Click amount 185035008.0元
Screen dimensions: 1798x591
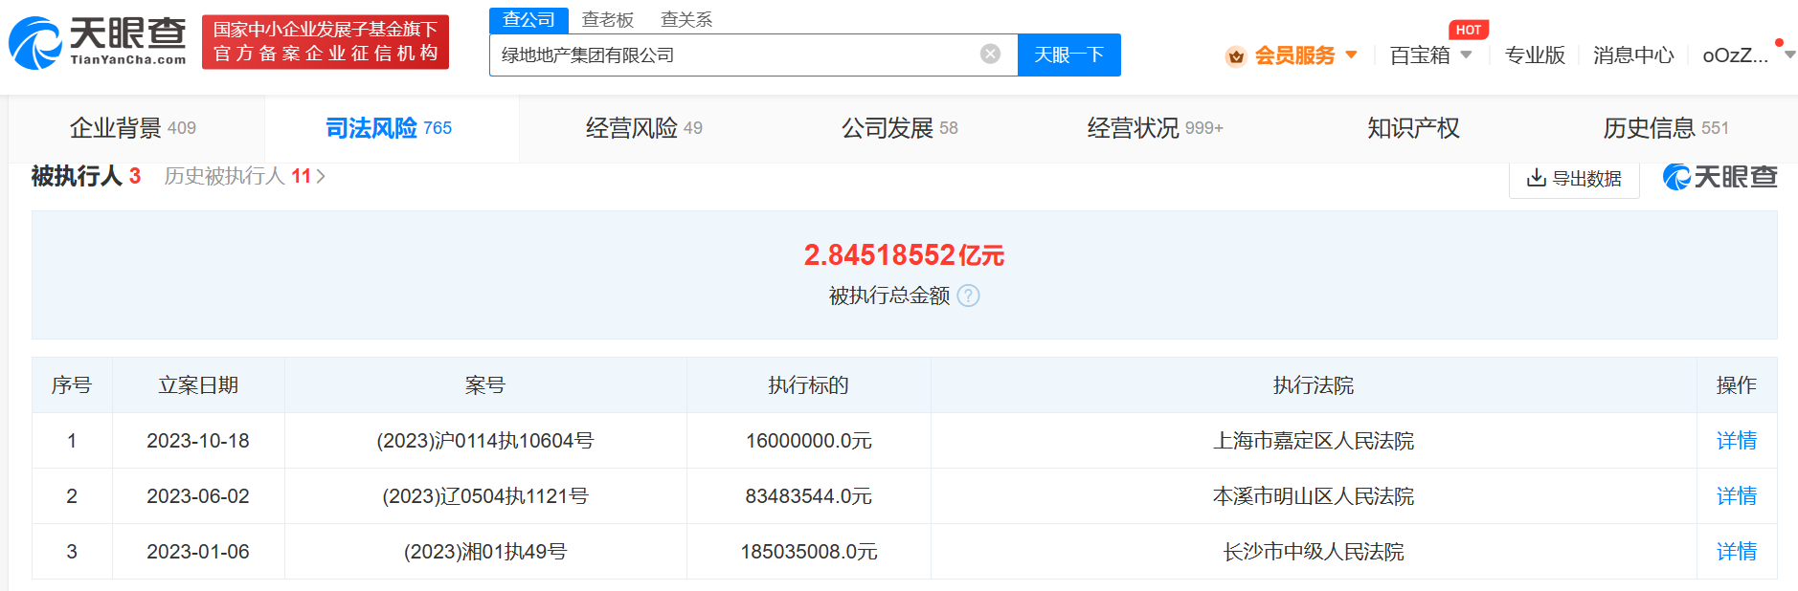pos(809,552)
